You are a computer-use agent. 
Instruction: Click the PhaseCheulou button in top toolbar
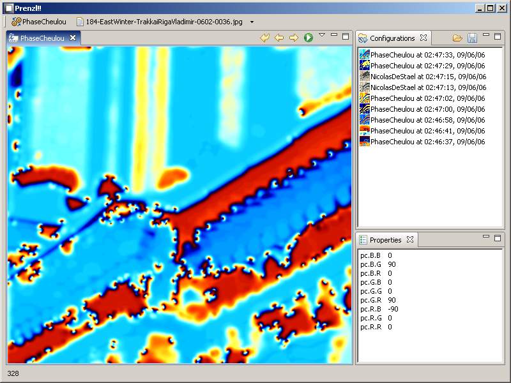(38, 22)
